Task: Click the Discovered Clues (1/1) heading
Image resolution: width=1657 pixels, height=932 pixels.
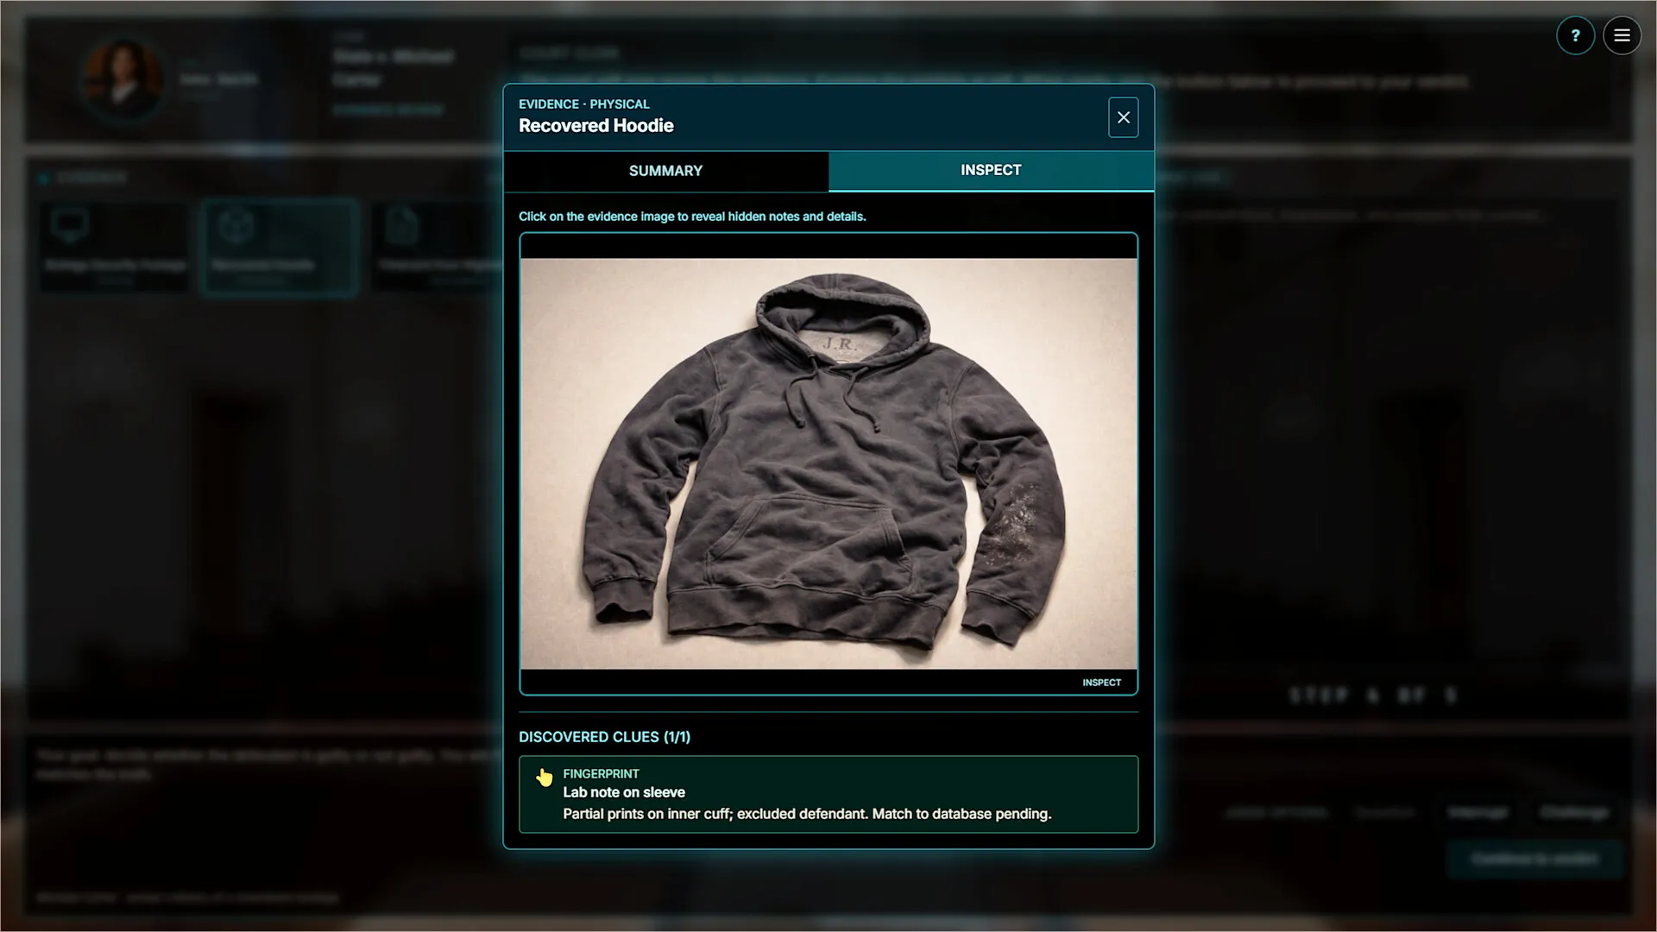Action: pyautogui.click(x=604, y=737)
